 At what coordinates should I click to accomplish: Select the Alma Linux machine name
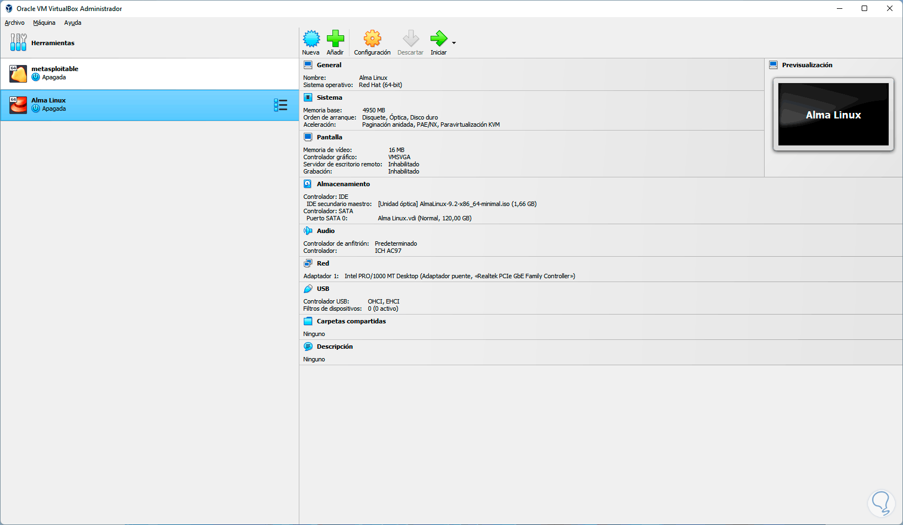49,100
